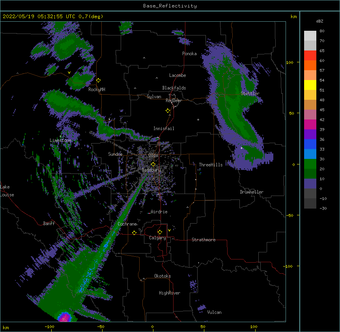The image size is (340, 332).
Task: Click the Banff label on the map
Action: pyautogui.click(x=49, y=224)
